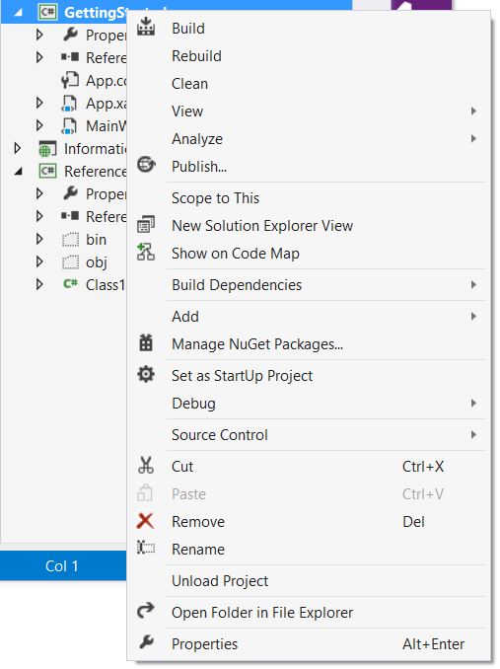
Task: Open the View submenu arrow
Action: [473, 111]
